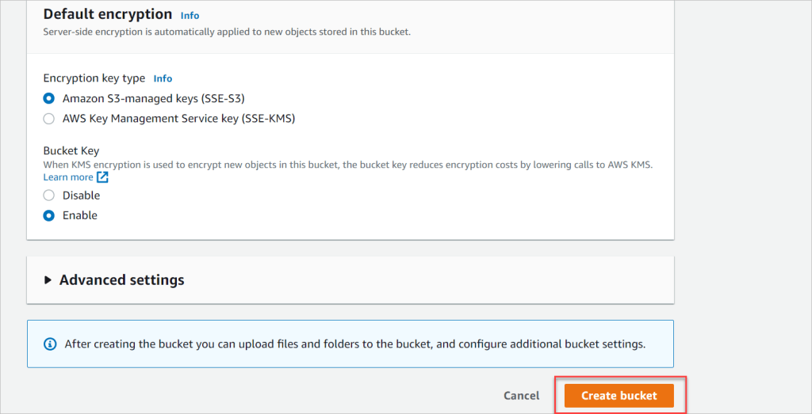Expand the Advanced settings disclosure triangle
The height and width of the screenshot is (414, 812).
click(48, 280)
